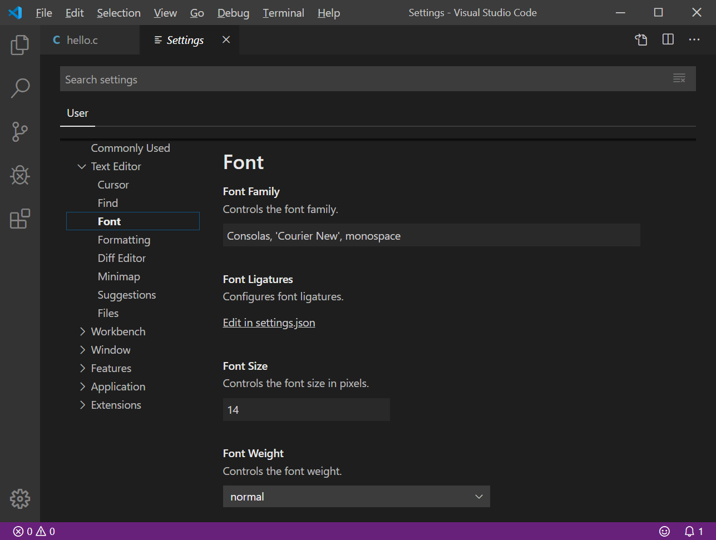Click the Search settings input field
The height and width of the screenshot is (540, 716).
coord(378,79)
